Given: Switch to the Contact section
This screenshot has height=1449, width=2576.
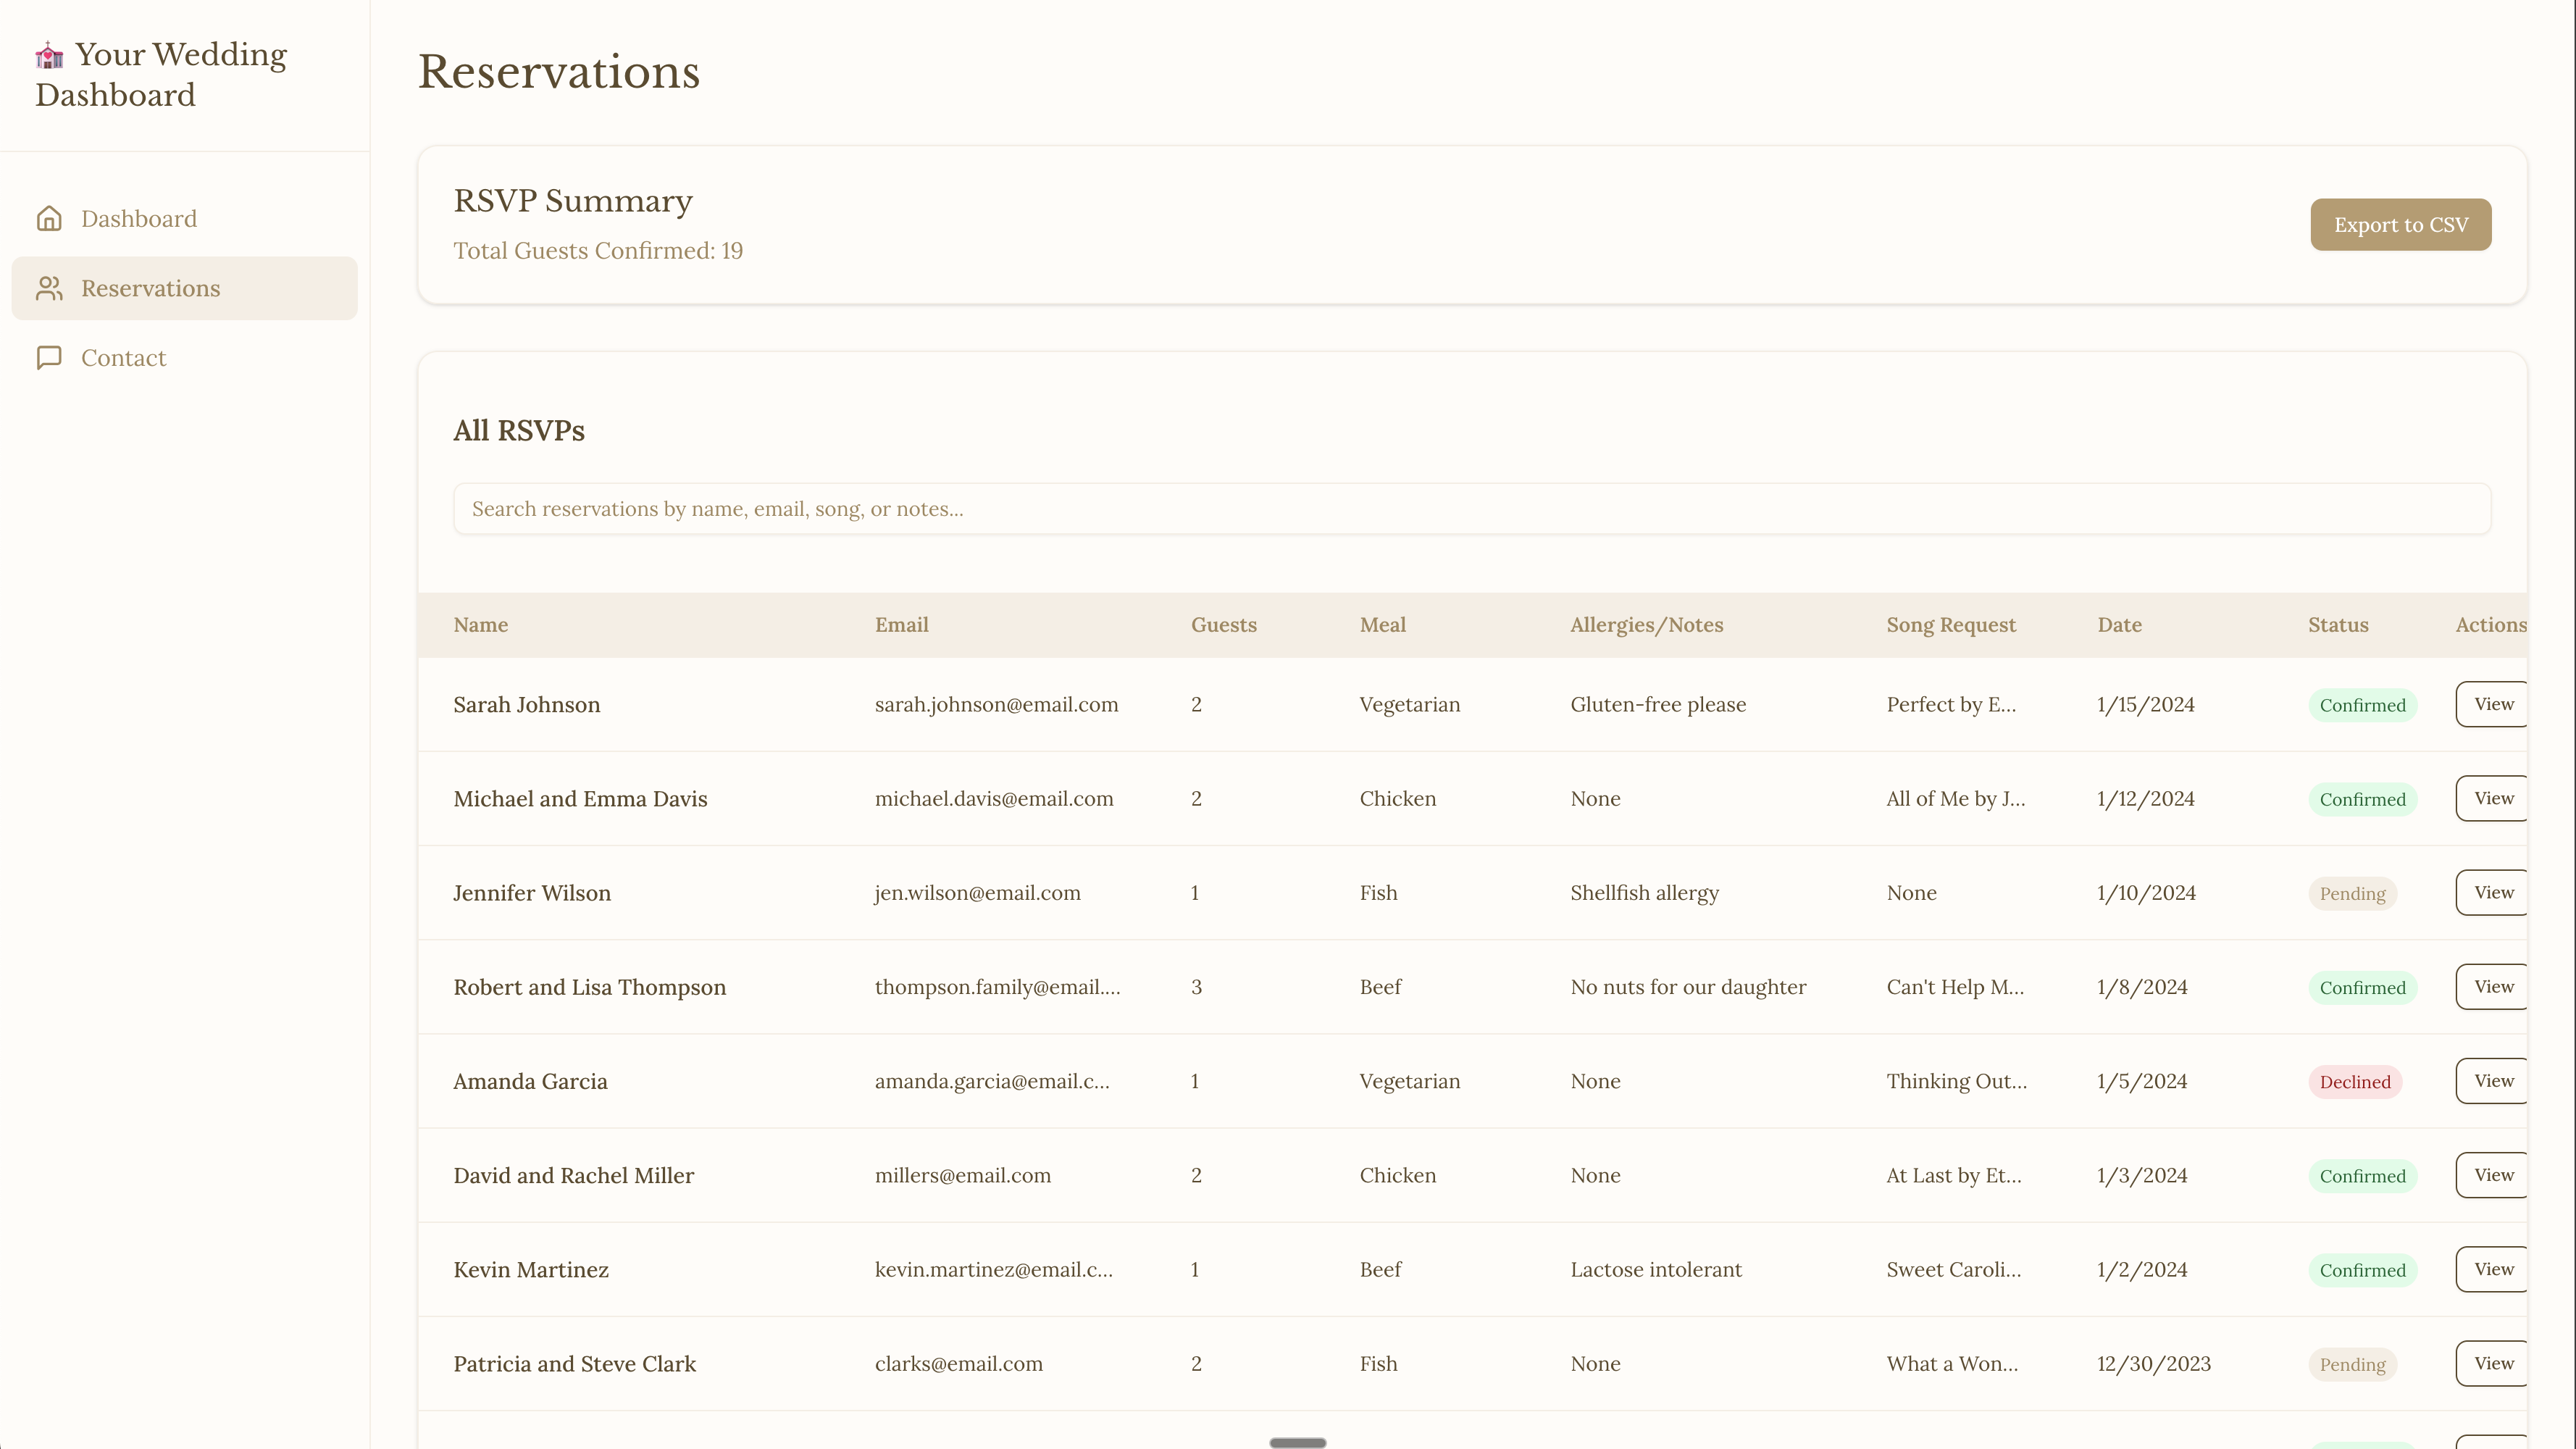Looking at the screenshot, I should tap(123, 357).
